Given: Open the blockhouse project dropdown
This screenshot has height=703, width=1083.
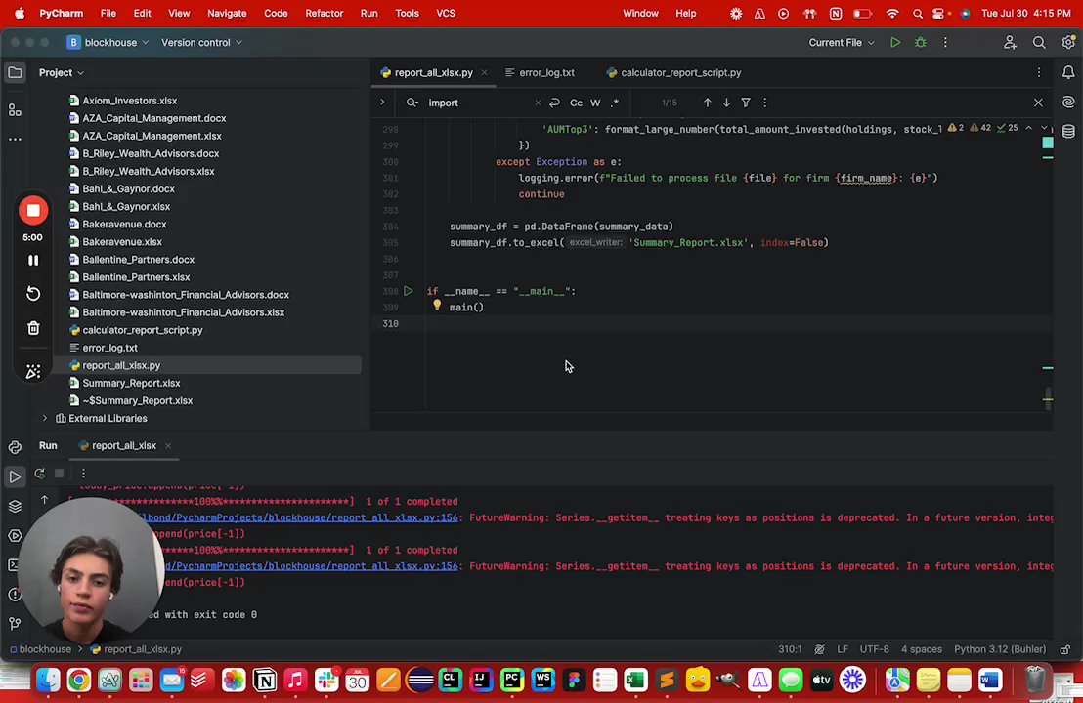Looking at the screenshot, I should point(109,43).
